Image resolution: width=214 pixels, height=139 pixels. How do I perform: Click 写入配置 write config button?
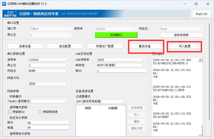(x=185, y=46)
